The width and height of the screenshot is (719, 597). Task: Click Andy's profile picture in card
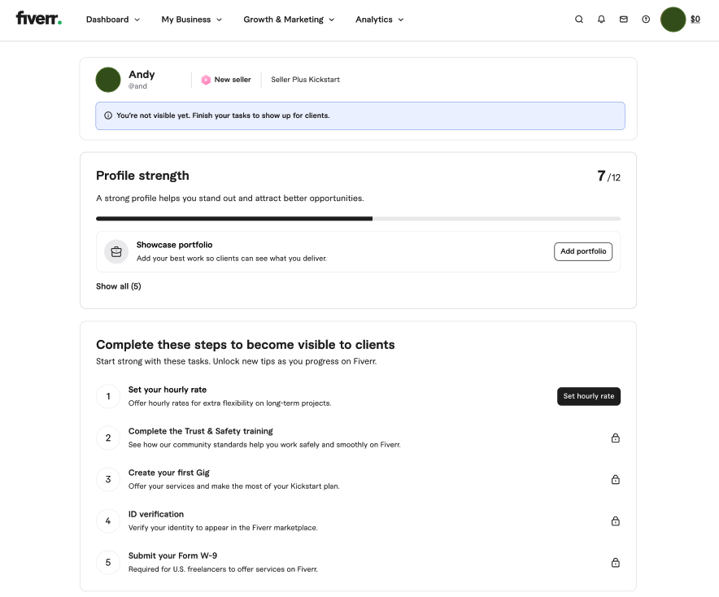[108, 80]
